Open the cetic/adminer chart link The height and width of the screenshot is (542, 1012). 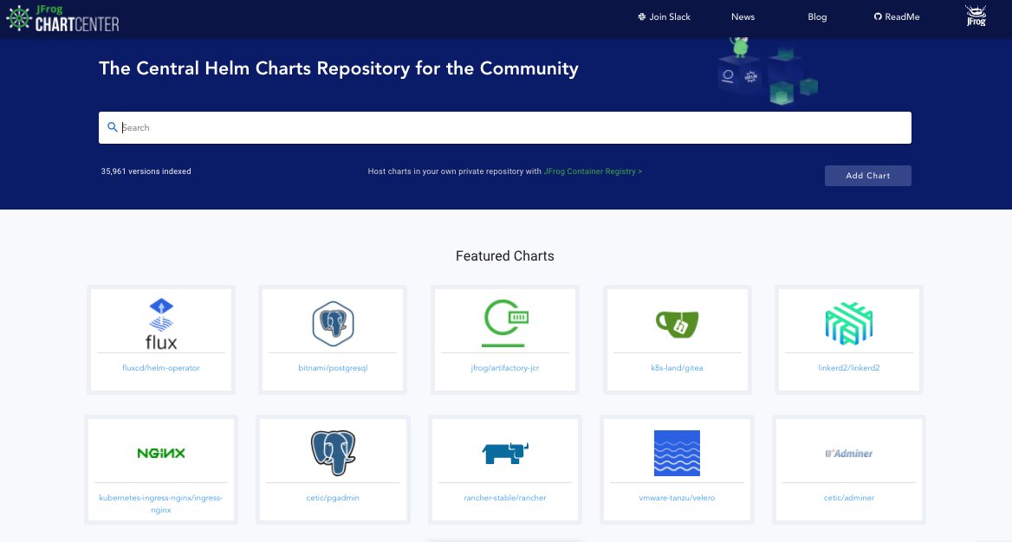click(x=849, y=498)
